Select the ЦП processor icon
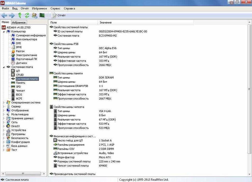Screen dimensions: 252x182 [x=13, y=71]
